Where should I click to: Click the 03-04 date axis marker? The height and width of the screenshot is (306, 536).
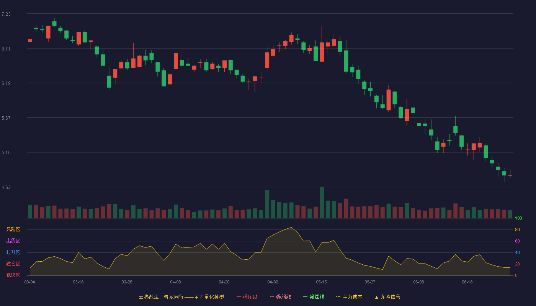tap(29, 282)
